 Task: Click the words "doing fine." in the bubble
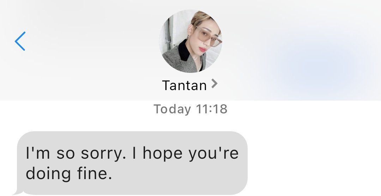point(69,173)
